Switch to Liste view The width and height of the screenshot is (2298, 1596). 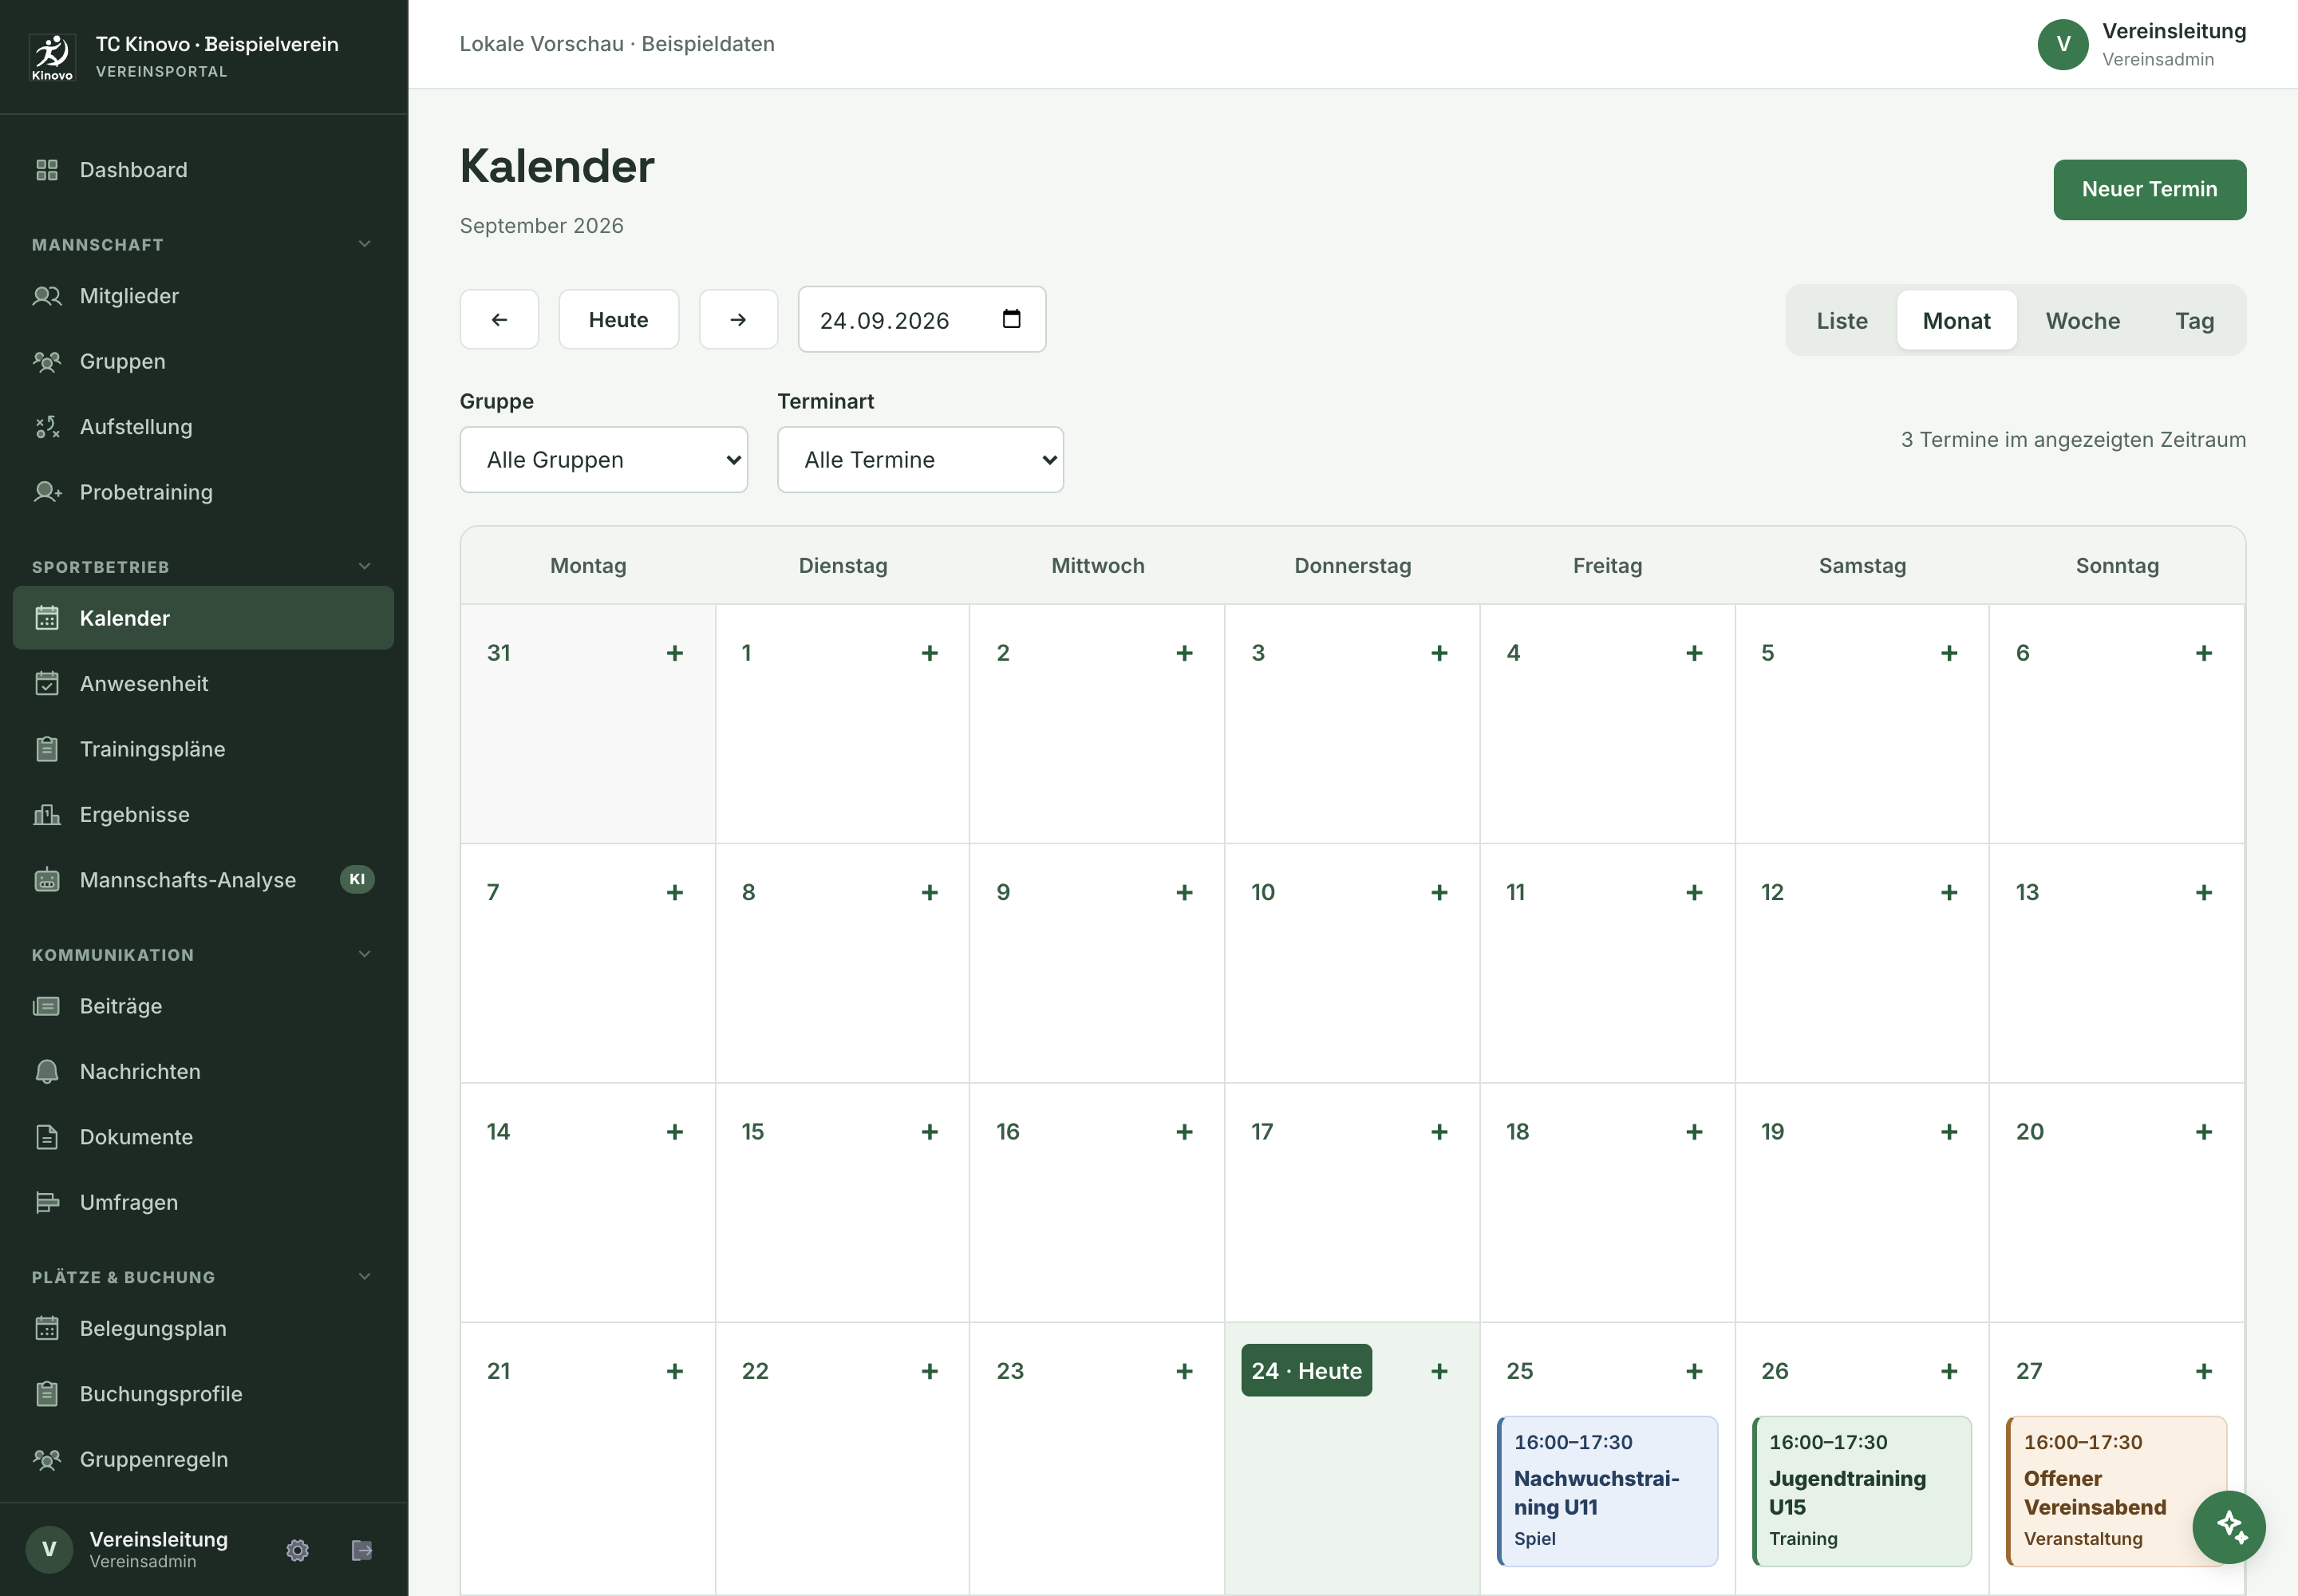click(x=1842, y=321)
